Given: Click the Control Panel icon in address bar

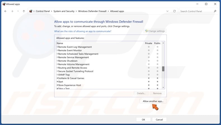Looking at the screenshot, I should point(31,11).
